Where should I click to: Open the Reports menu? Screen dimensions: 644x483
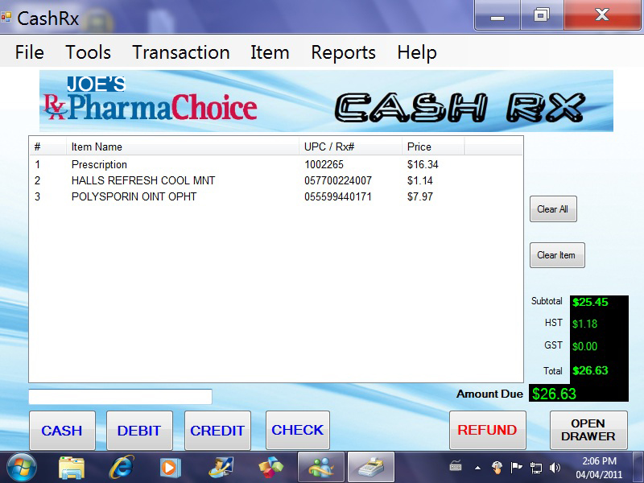click(x=343, y=52)
